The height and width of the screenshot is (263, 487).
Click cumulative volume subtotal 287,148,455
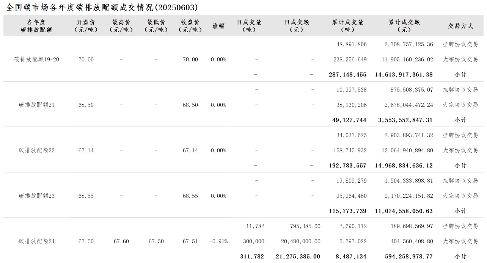point(347,75)
